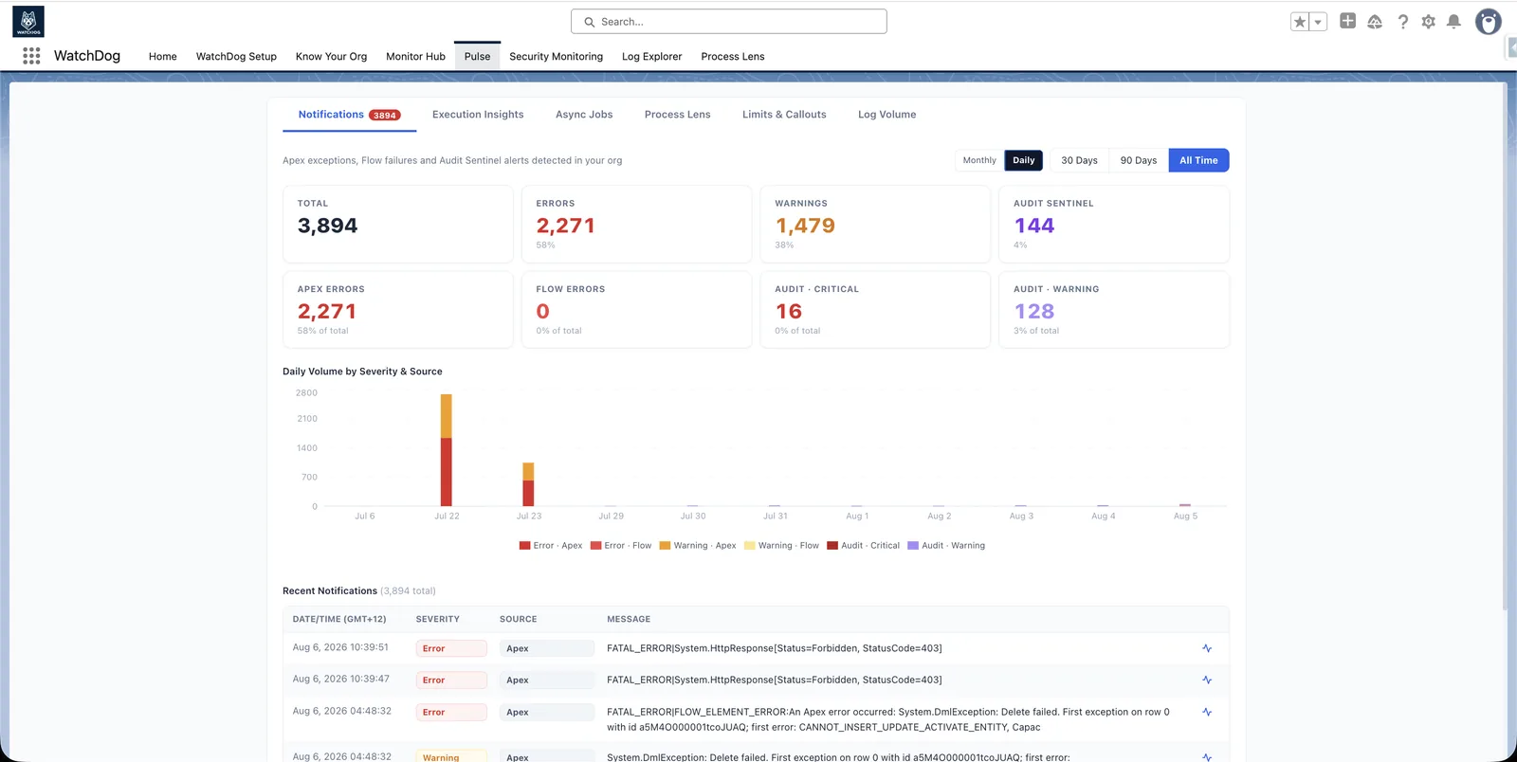Click the Jul 23 chart bar

(528, 484)
